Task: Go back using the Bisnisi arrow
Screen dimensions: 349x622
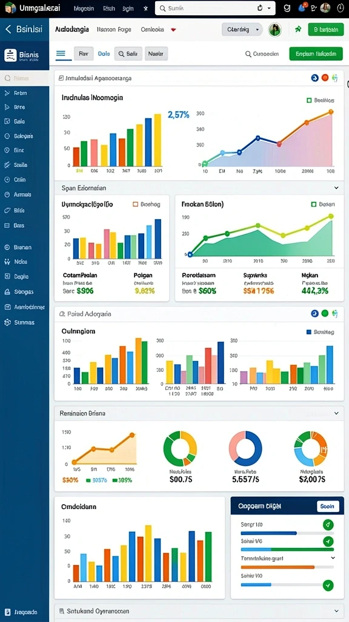Action: [8, 29]
